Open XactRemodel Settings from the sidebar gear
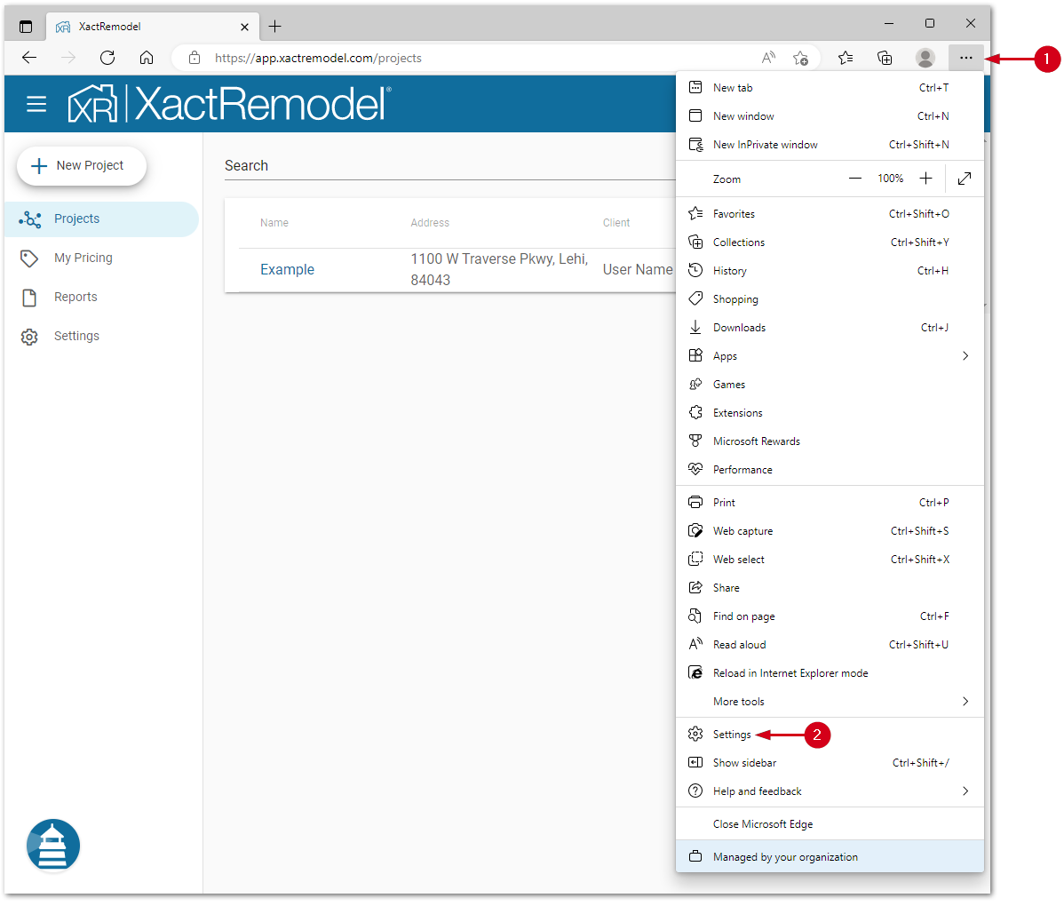The height and width of the screenshot is (906, 1064). tap(76, 336)
